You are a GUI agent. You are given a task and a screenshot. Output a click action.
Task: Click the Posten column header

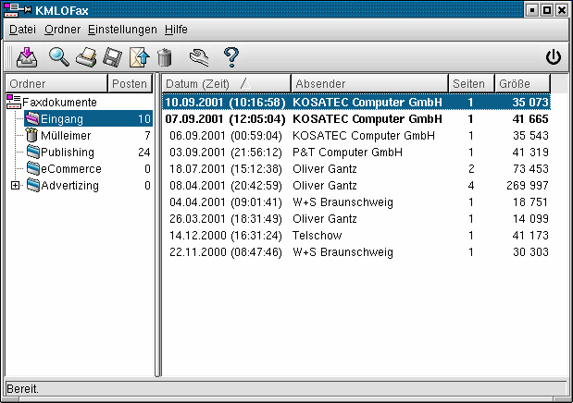[x=130, y=83]
